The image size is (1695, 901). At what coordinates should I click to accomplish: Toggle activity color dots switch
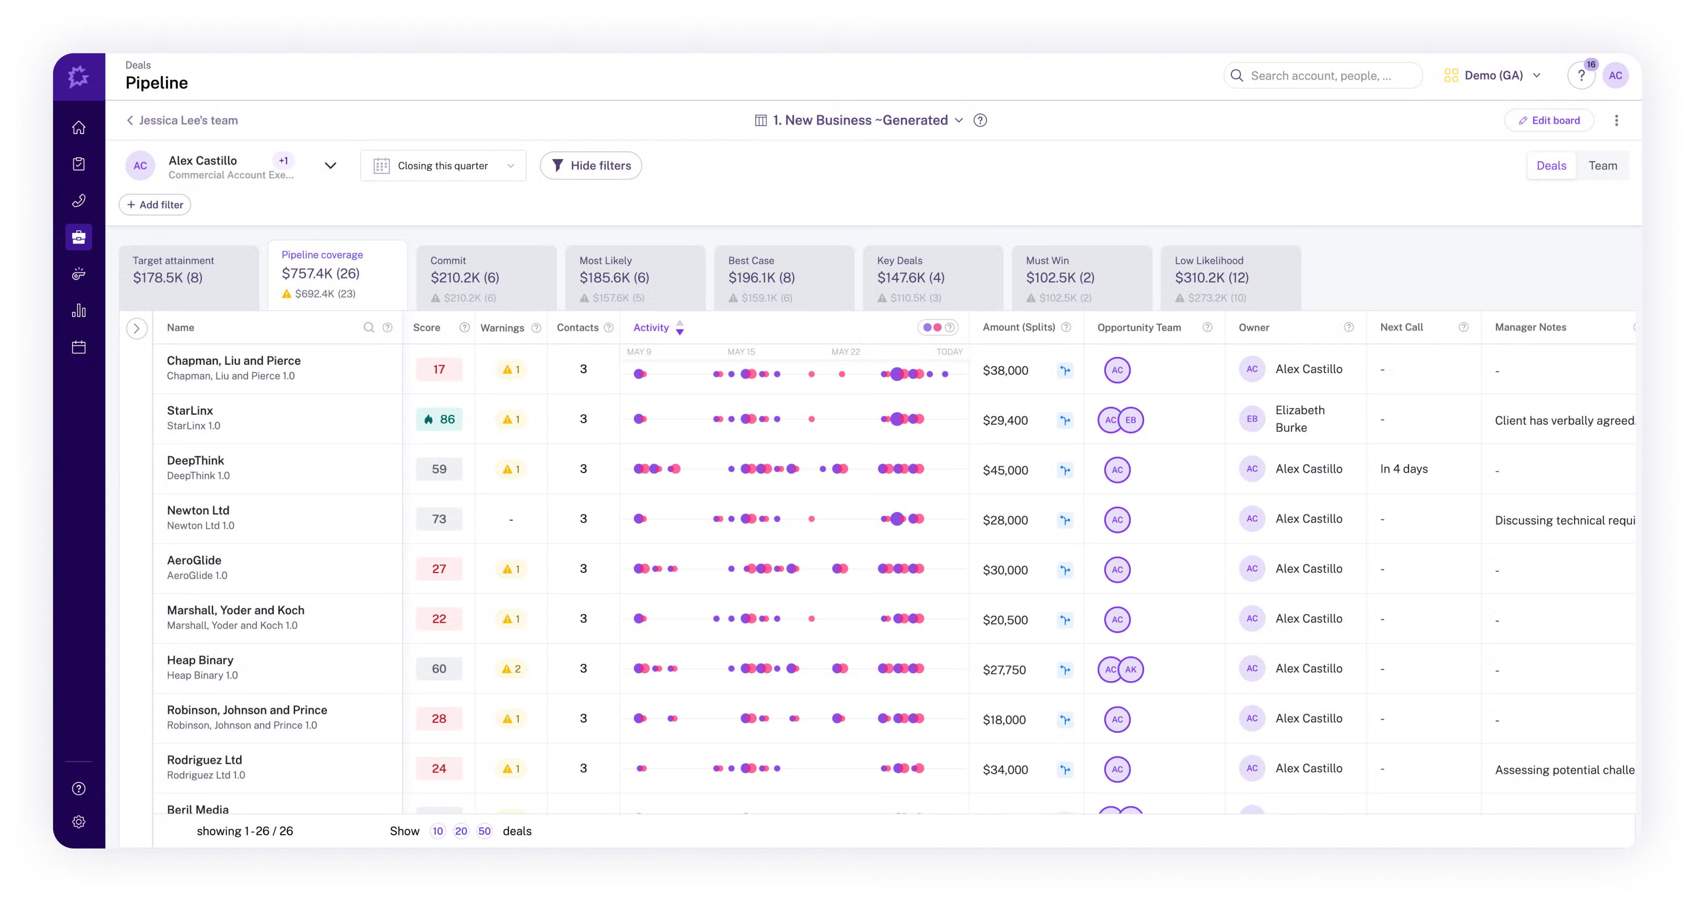932,328
